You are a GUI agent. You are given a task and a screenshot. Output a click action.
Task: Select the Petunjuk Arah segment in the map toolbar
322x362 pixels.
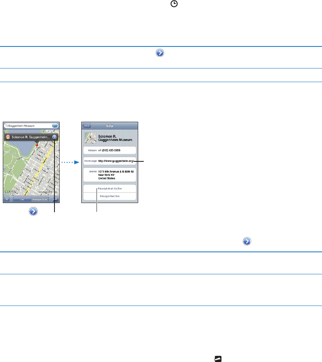click(x=40, y=199)
